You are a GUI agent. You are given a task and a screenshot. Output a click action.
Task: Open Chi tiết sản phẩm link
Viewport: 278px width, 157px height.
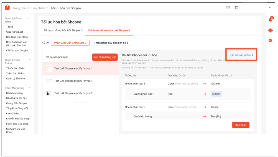pyautogui.click(x=242, y=55)
